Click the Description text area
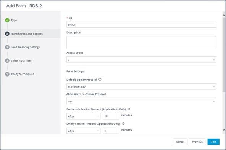Screen dimensions: 226x150 (x=141, y=42)
